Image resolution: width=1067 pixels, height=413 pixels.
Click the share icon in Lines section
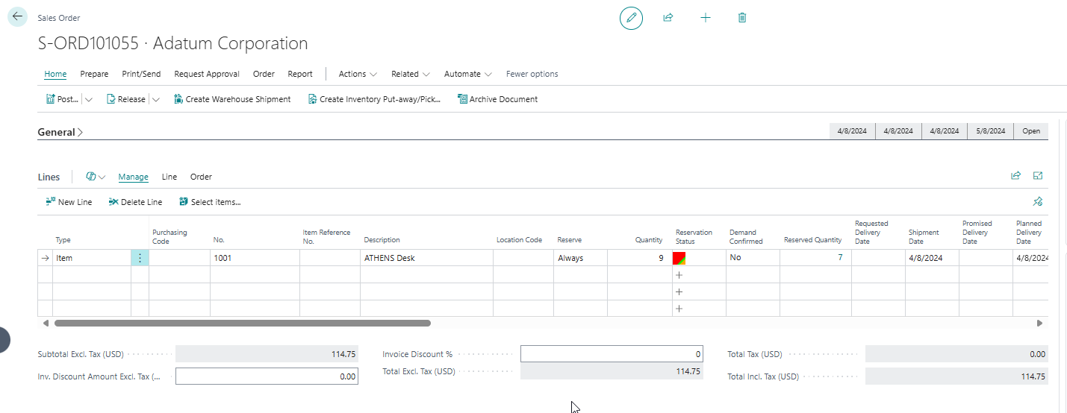pyautogui.click(x=1015, y=176)
